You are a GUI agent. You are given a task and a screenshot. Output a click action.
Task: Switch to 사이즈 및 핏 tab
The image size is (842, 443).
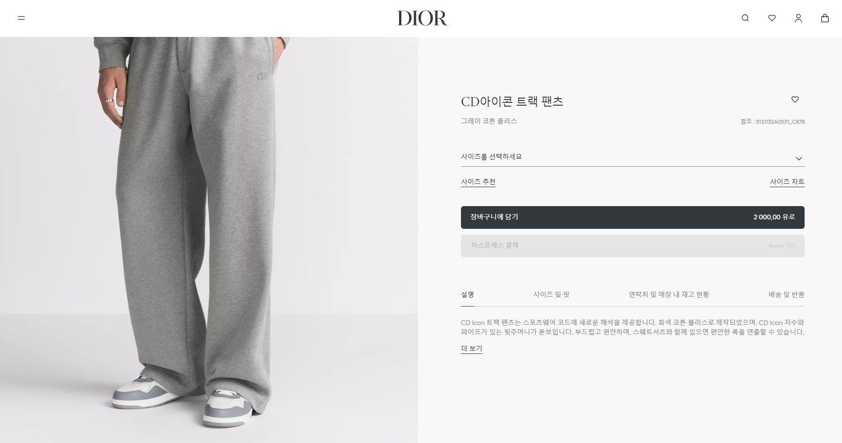551,295
